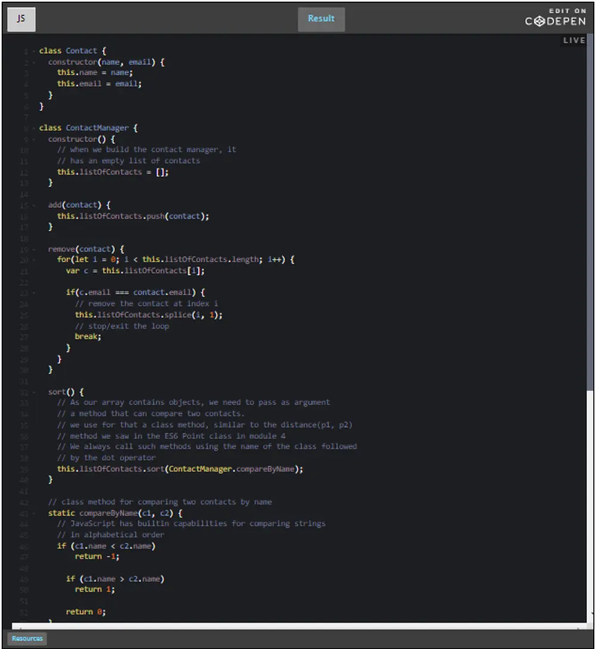The width and height of the screenshot is (596, 649).
Task: Collapse the remove(contact) fold arrow
Action: [33, 249]
